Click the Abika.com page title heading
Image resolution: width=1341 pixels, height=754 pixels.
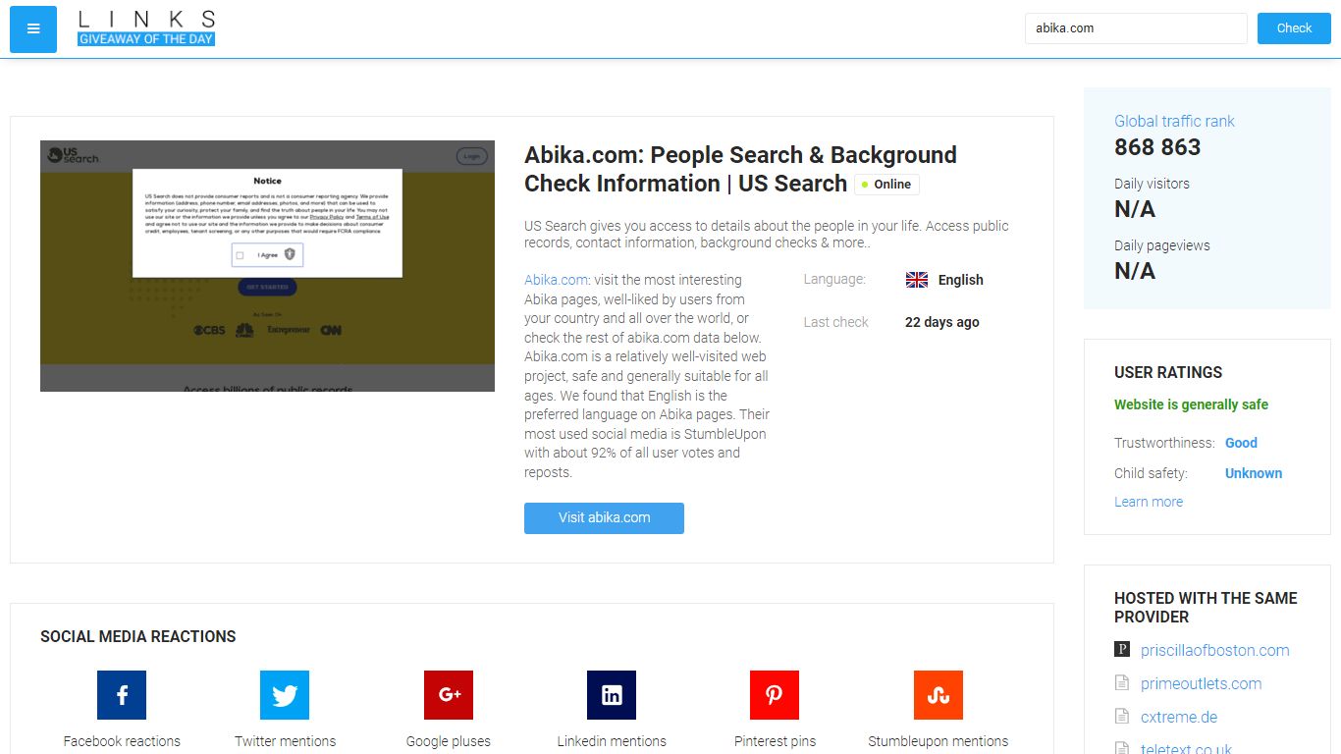point(740,169)
